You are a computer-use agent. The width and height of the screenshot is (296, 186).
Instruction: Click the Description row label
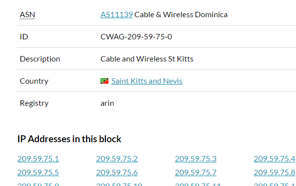[x=40, y=59]
